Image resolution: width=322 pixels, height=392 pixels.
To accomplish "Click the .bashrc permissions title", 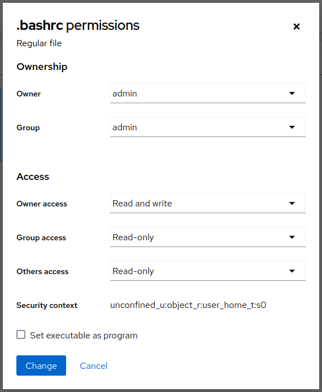I will (78, 25).
